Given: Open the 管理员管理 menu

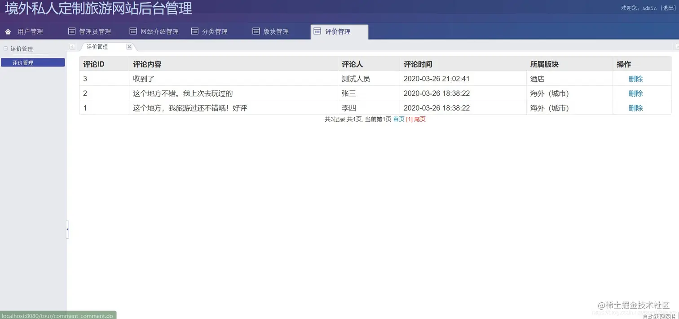Looking at the screenshot, I should (95, 31).
